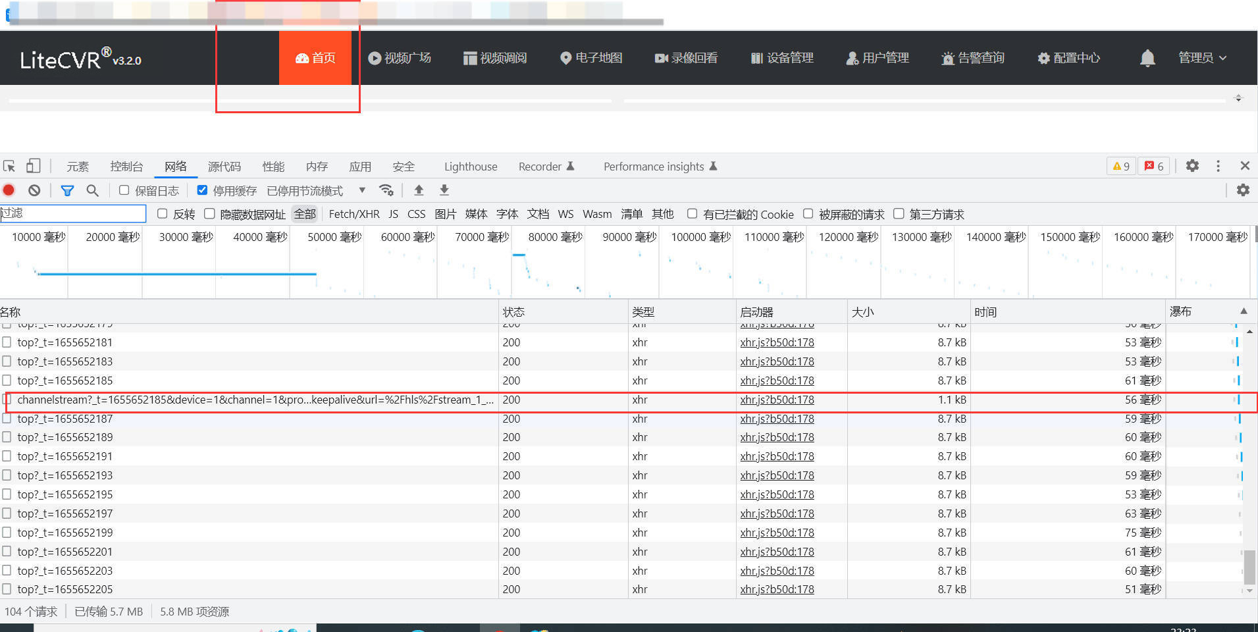Open 告警查询 alarm query
This screenshot has width=1258, height=632.
973,58
